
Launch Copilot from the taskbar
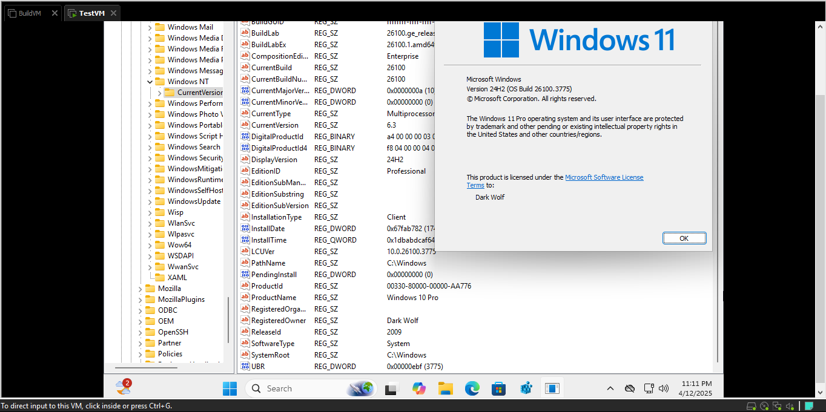tap(418, 389)
